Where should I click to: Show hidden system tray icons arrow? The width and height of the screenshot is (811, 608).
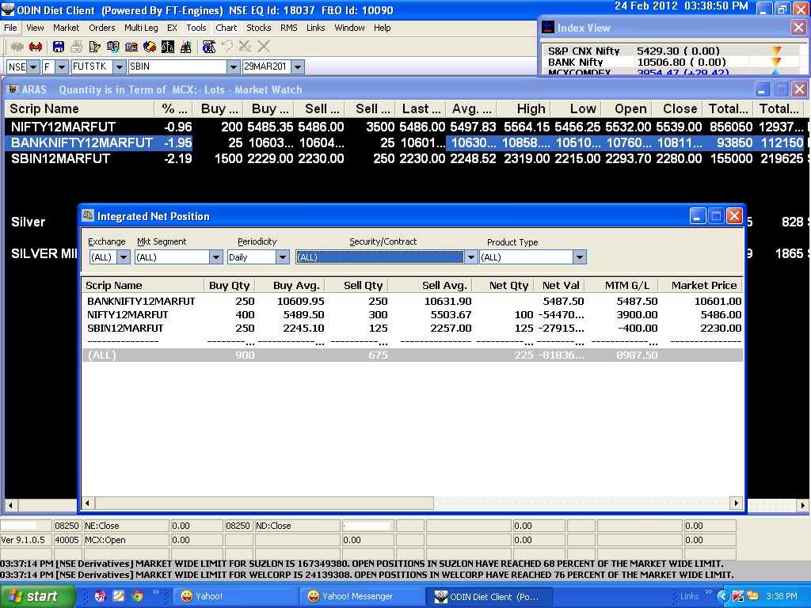pos(722,596)
